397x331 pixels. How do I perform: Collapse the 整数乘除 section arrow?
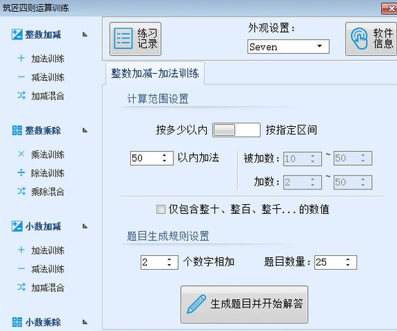click(85, 130)
